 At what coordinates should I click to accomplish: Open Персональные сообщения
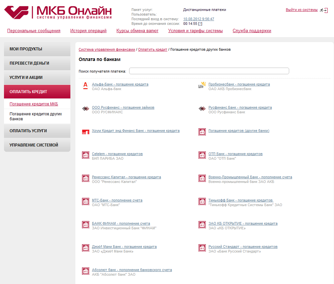[34, 30]
